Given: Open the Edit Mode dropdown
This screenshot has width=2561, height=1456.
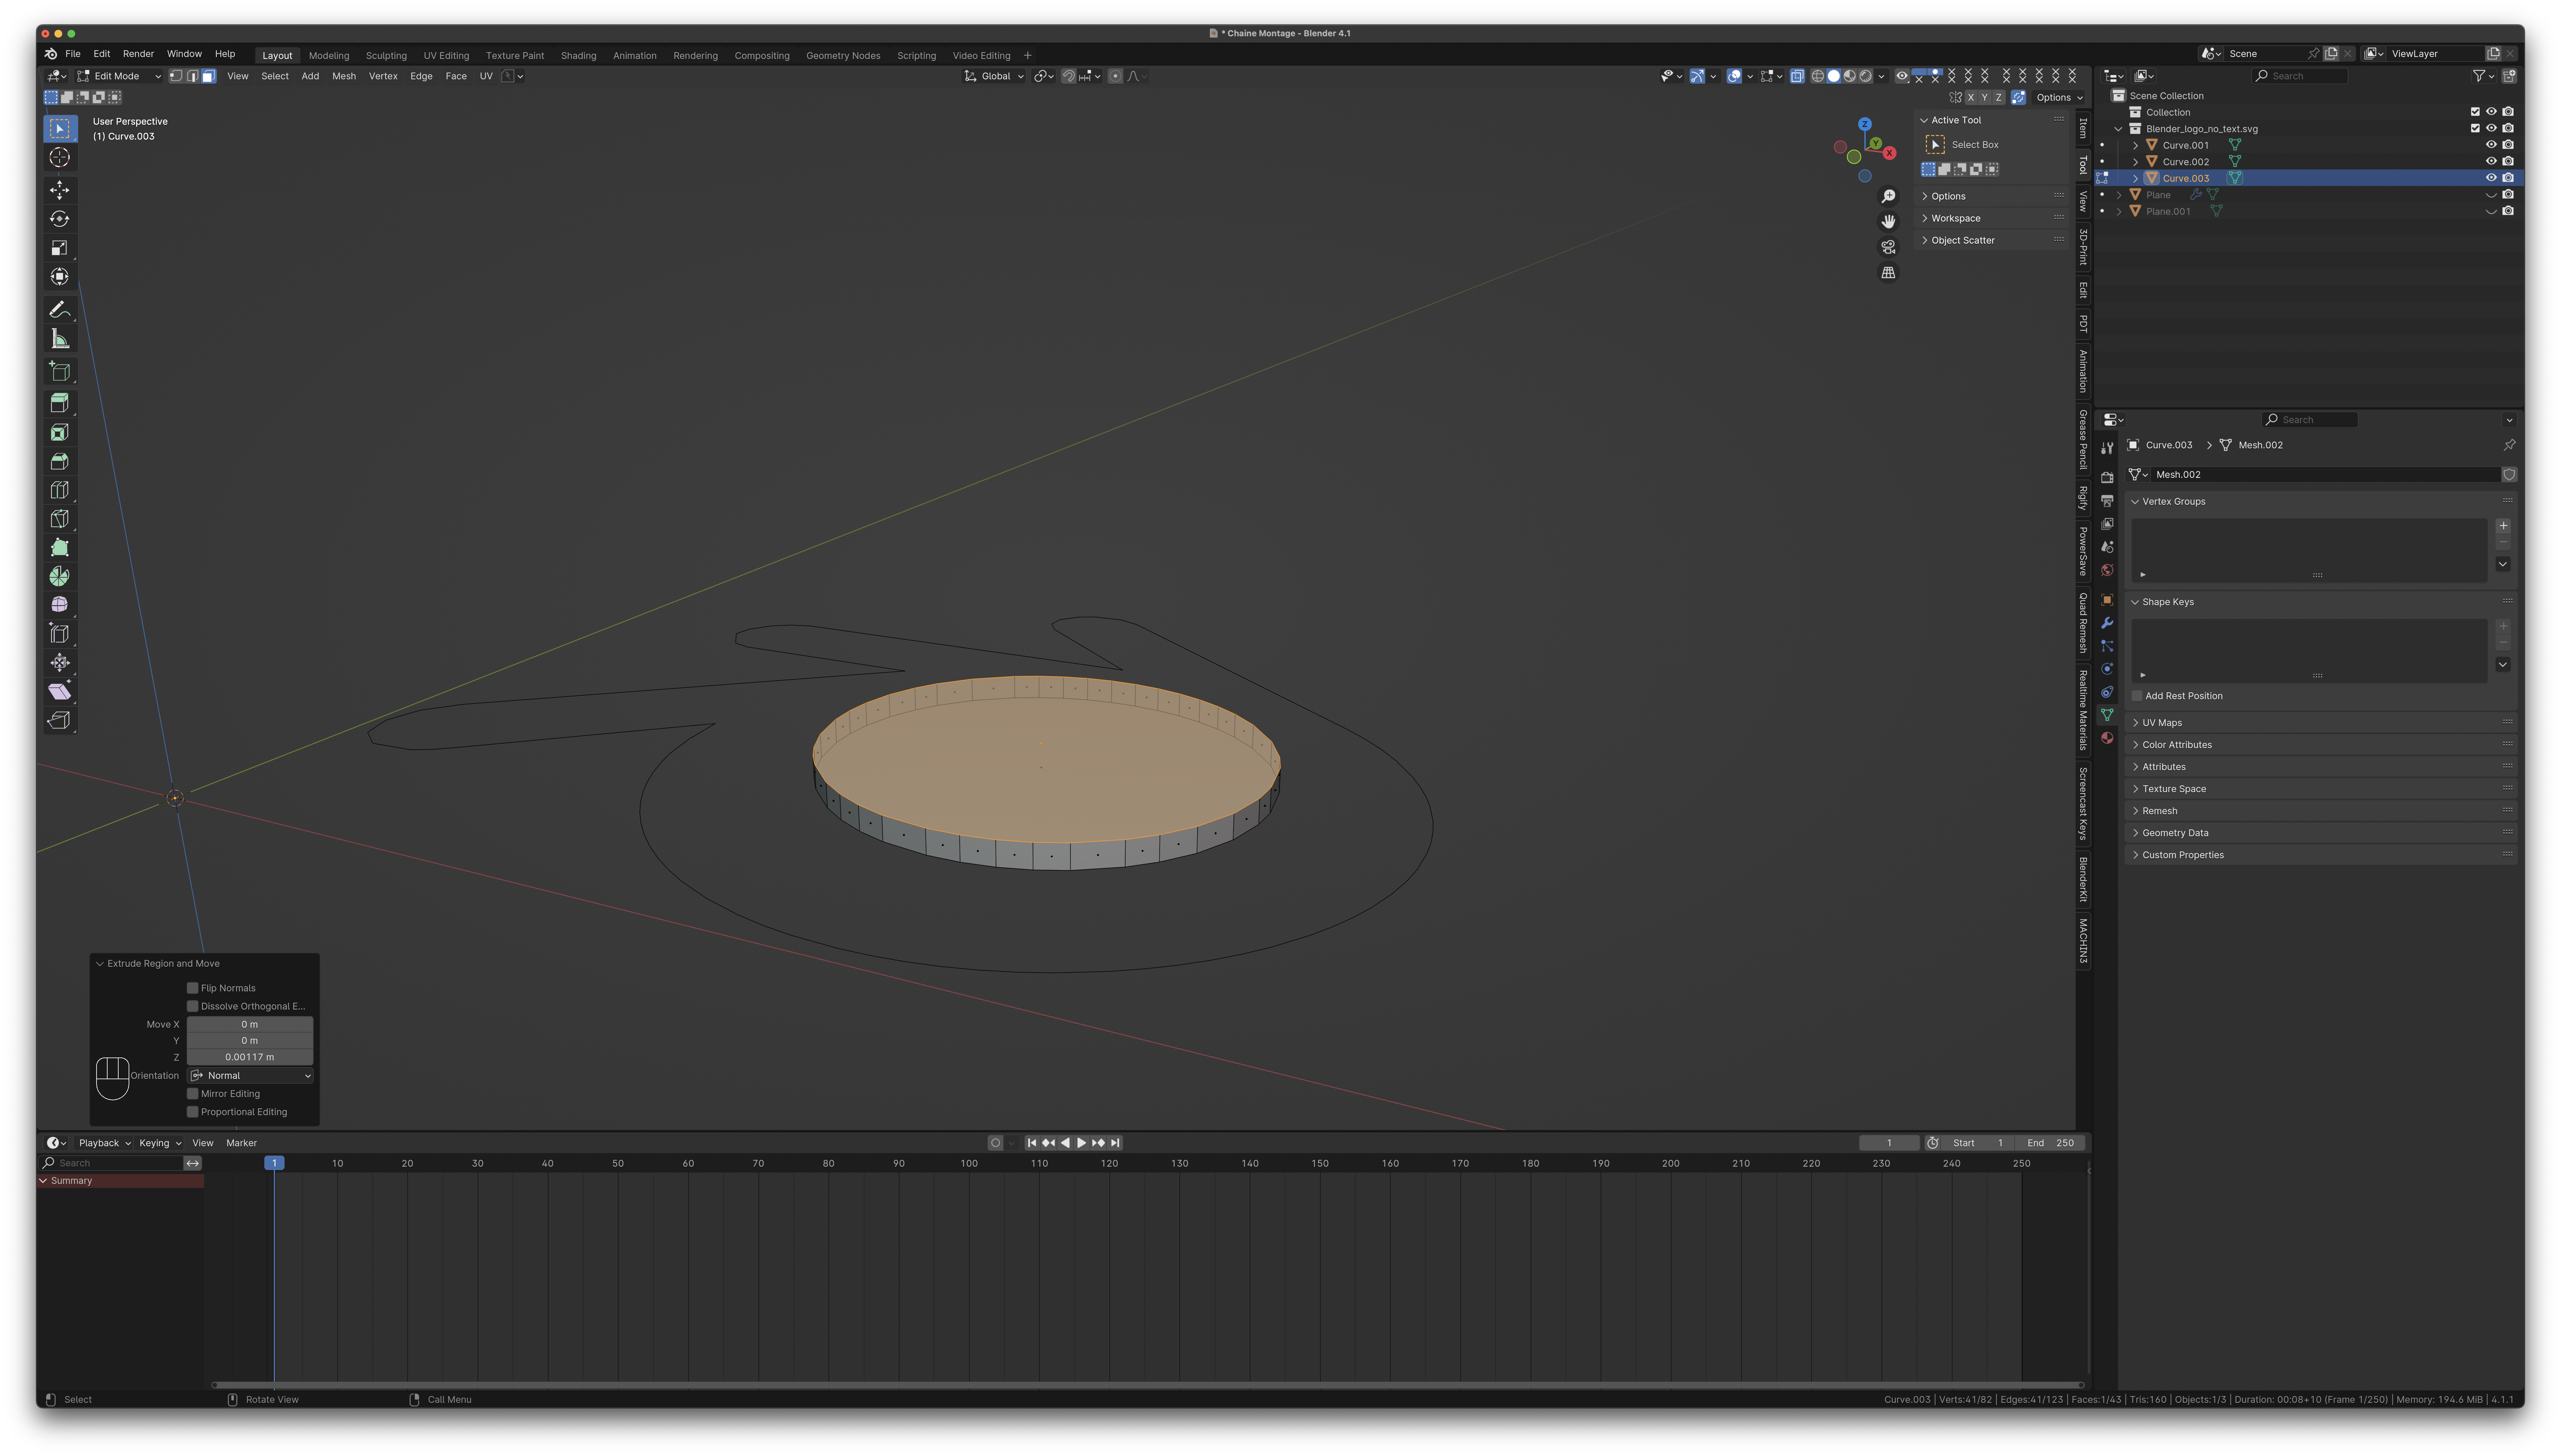Looking at the screenshot, I should point(119,76).
